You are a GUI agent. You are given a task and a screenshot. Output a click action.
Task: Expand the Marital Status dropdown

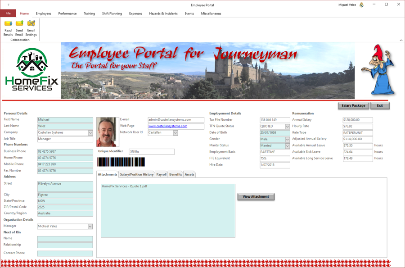click(x=287, y=146)
